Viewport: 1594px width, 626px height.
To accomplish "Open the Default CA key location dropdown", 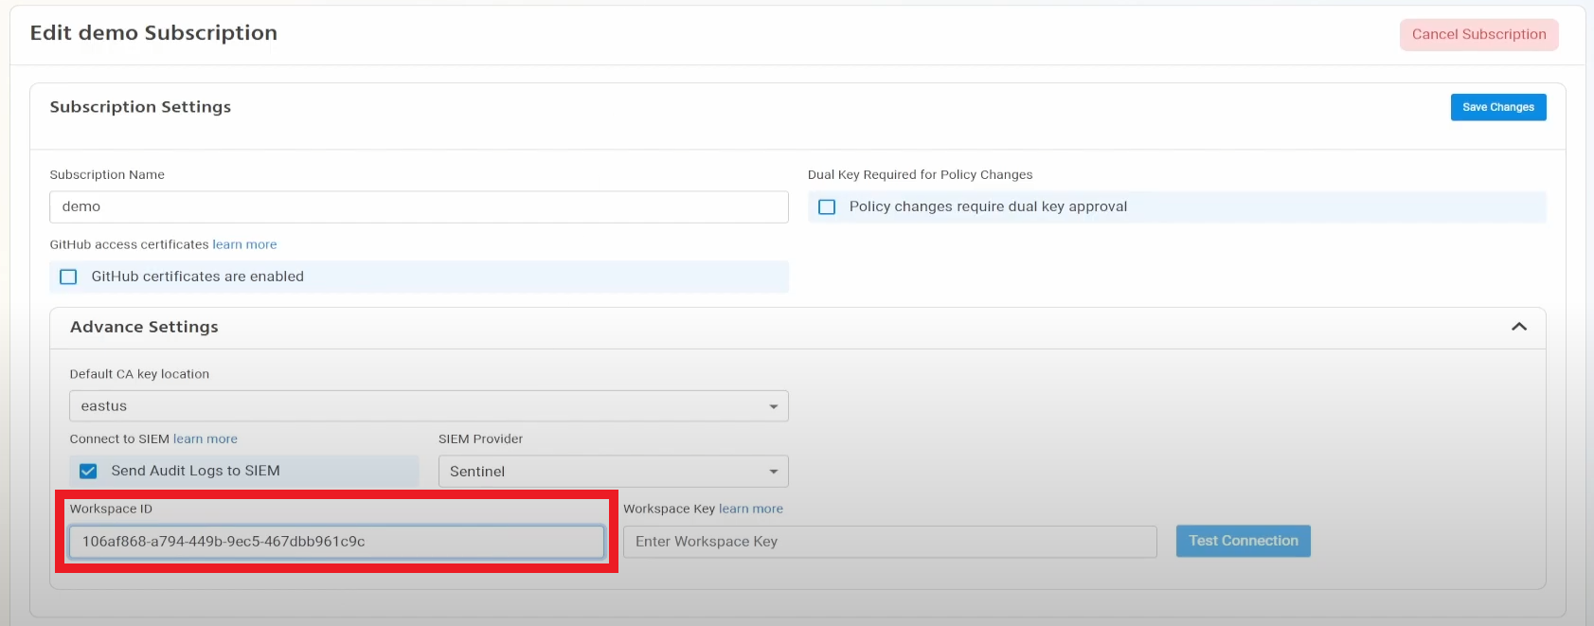I will click(428, 406).
